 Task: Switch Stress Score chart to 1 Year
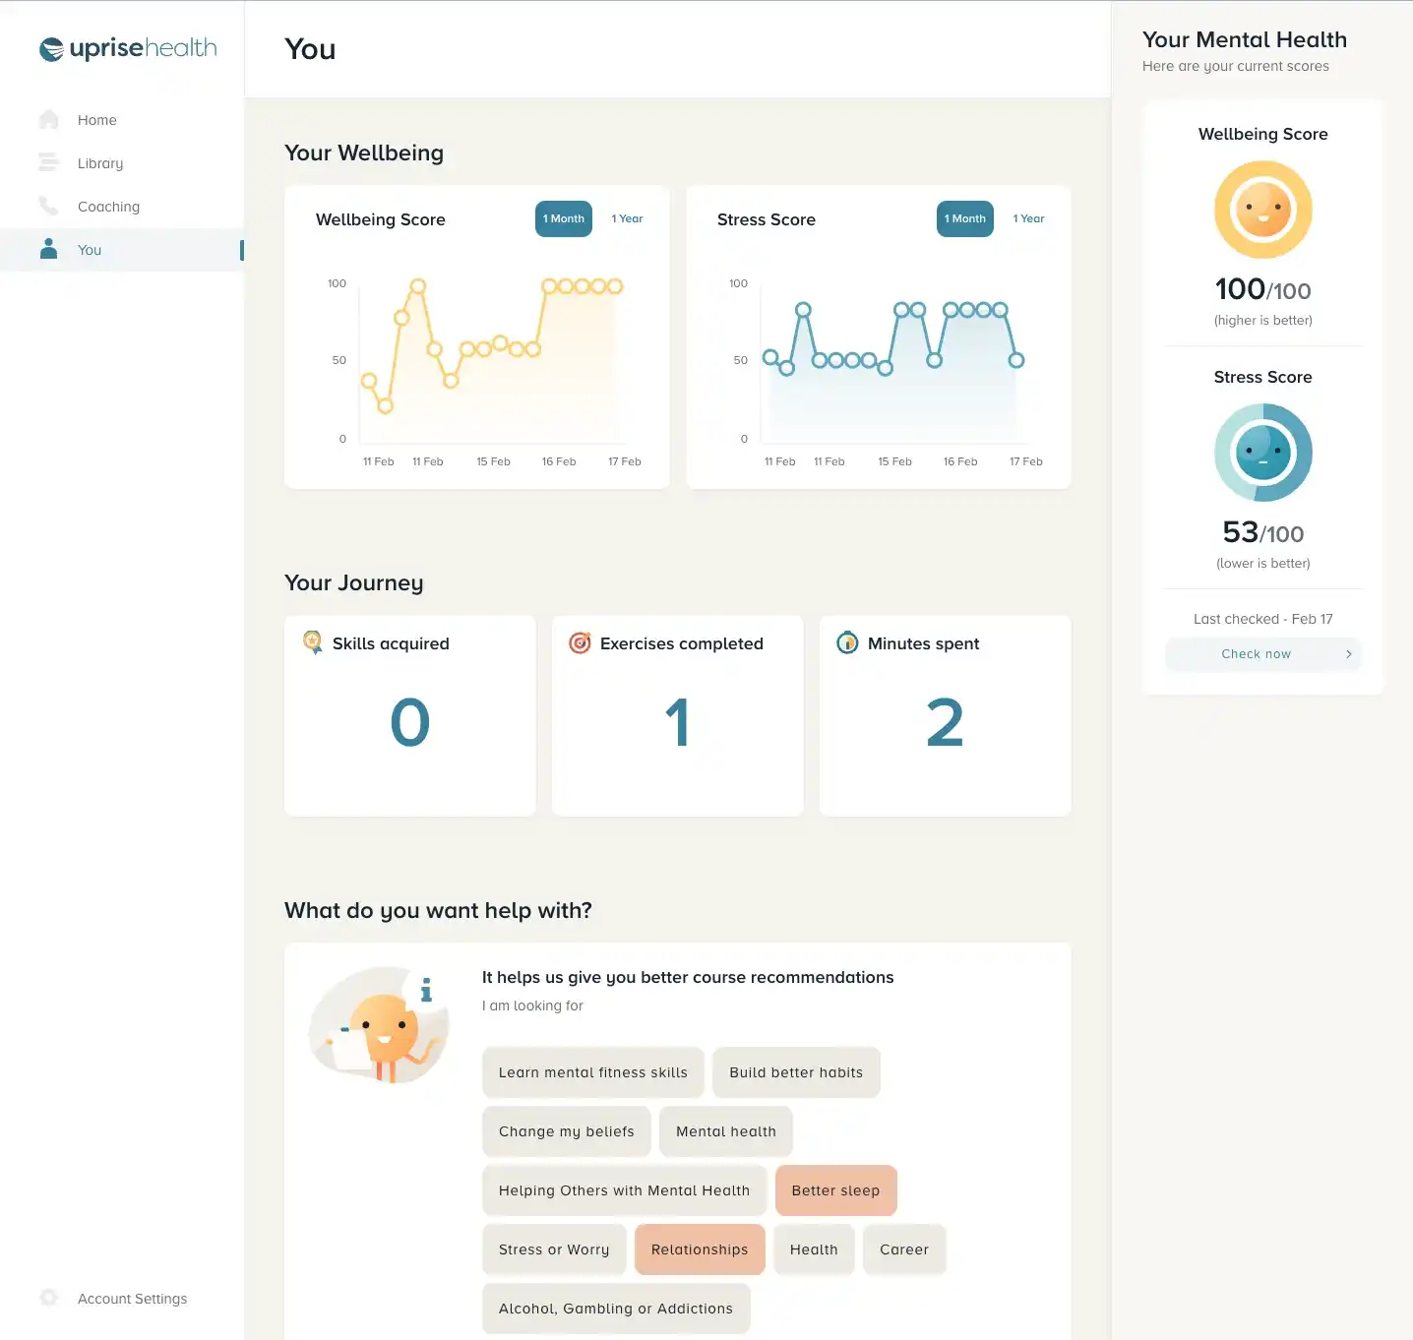click(x=1028, y=219)
